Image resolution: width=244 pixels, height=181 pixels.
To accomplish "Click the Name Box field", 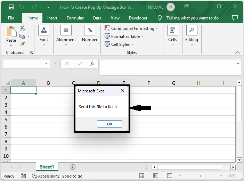I will click(x=23, y=64).
